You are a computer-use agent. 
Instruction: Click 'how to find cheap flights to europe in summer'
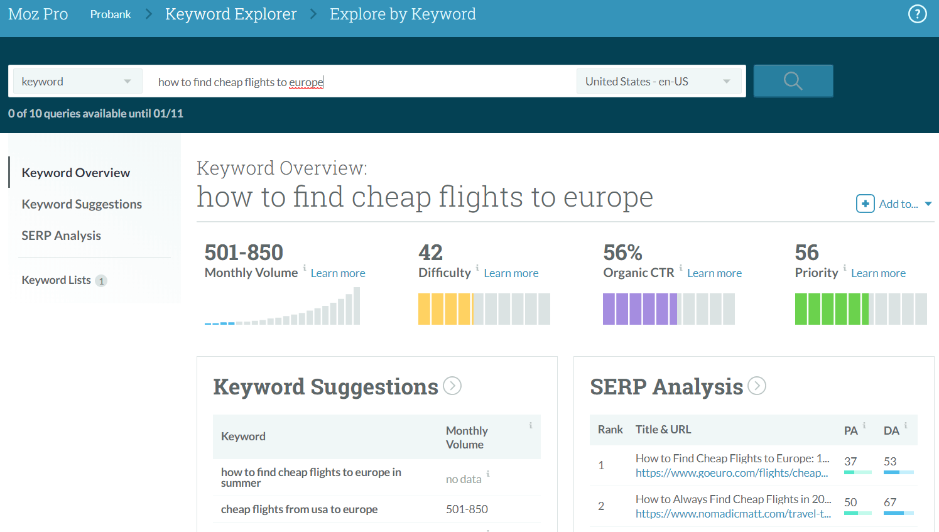point(311,477)
